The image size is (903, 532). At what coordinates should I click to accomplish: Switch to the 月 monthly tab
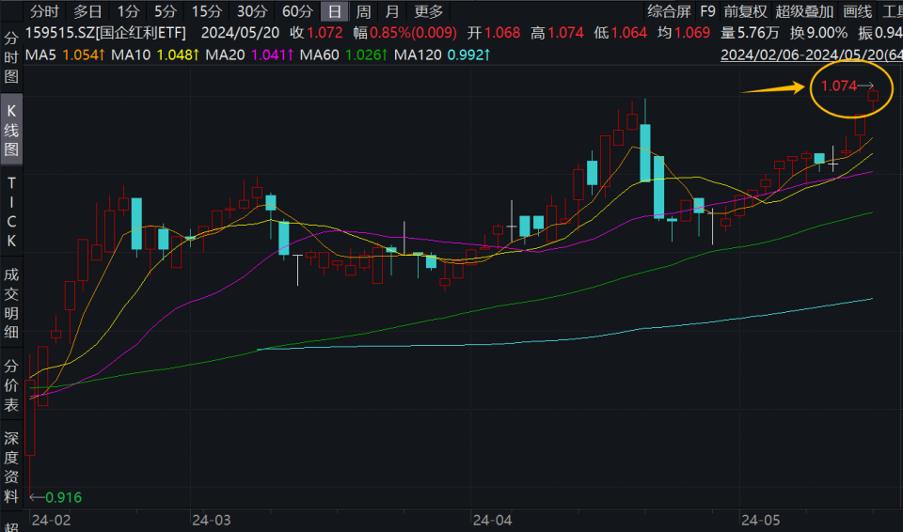(392, 11)
